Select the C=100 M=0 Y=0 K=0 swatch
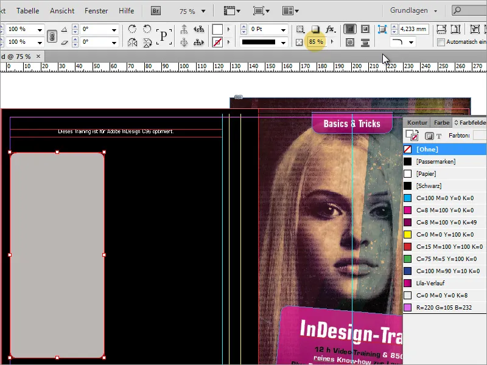The width and height of the screenshot is (487, 365). click(x=445, y=198)
